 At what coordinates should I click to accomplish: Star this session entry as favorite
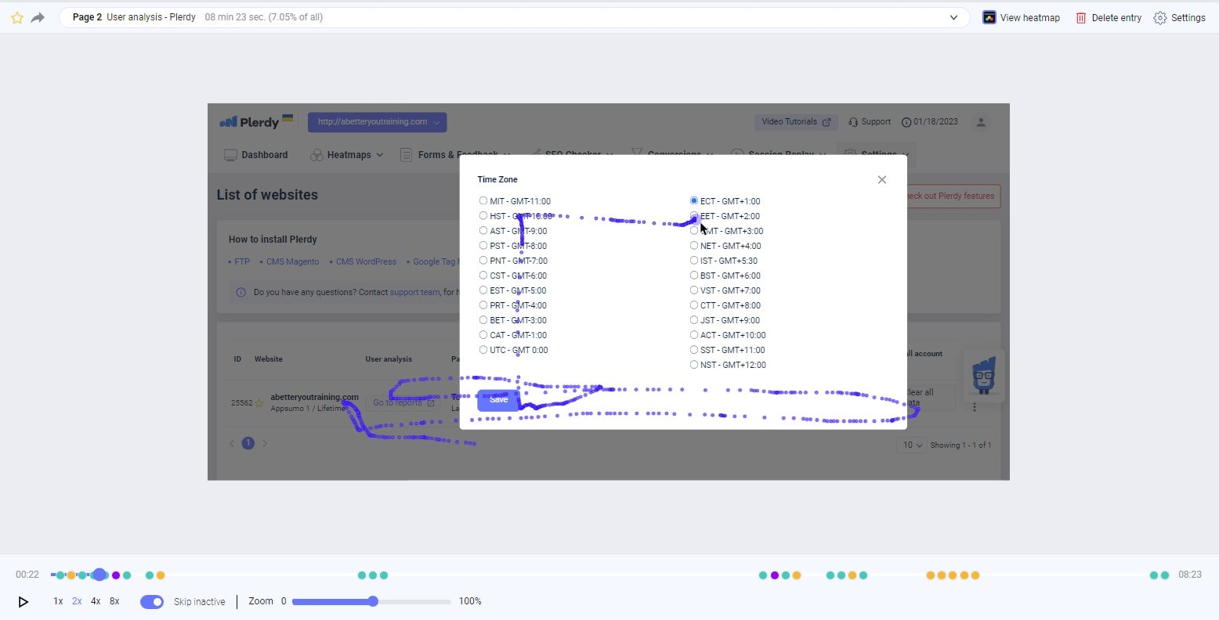(x=16, y=17)
